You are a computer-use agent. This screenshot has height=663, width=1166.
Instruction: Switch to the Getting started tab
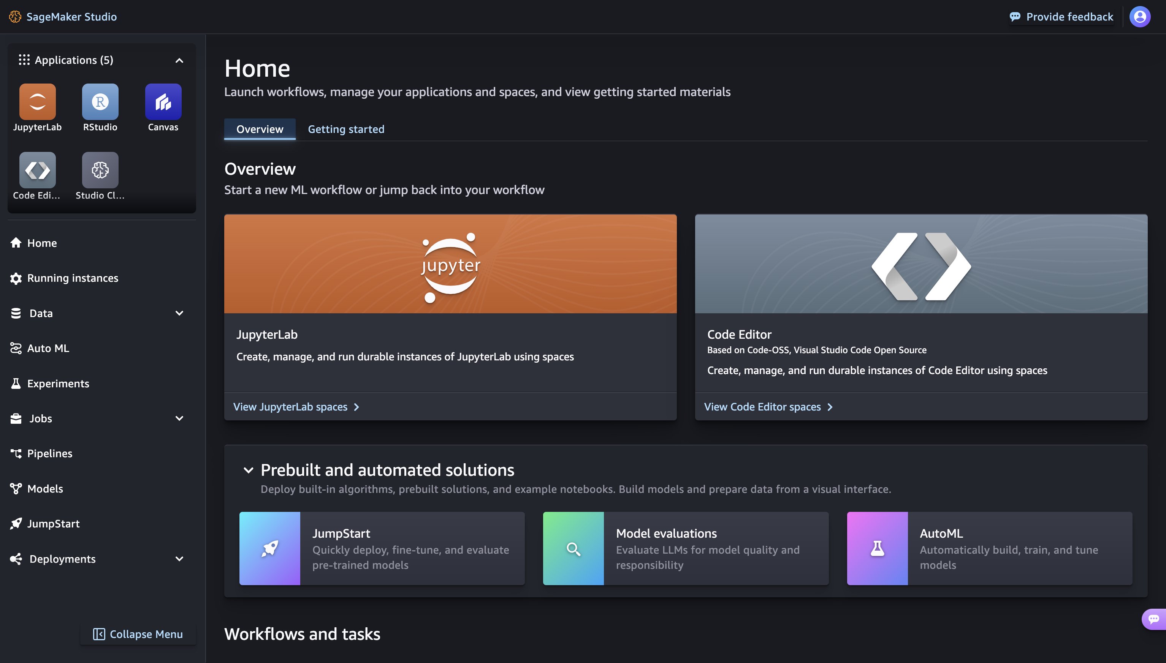pos(346,129)
